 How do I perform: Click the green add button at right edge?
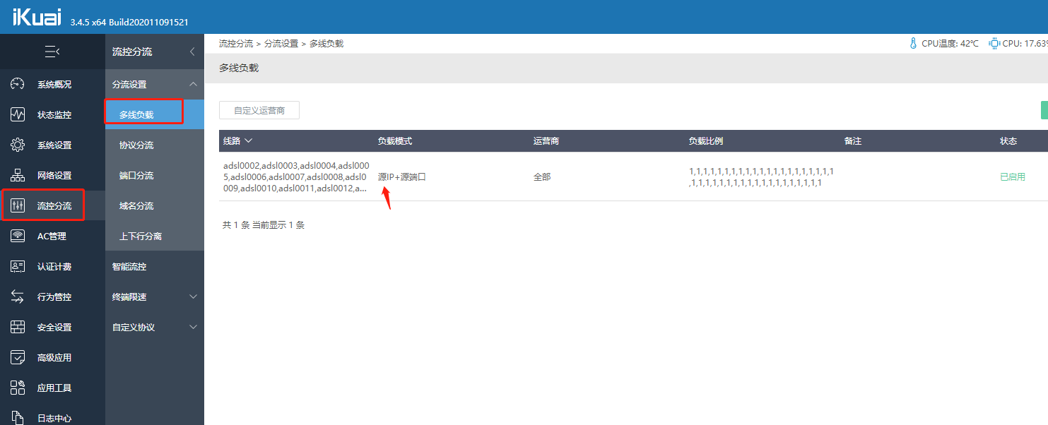click(x=1044, y=110)
